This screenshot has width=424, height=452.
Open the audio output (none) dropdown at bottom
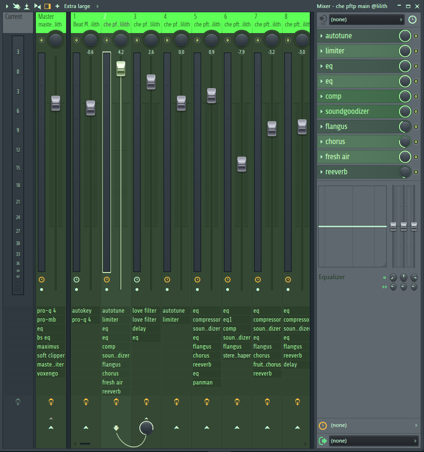pos(373,441)
